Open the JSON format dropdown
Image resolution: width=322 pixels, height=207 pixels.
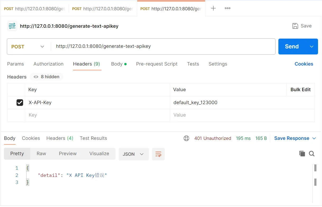click(x=134, y=154)
